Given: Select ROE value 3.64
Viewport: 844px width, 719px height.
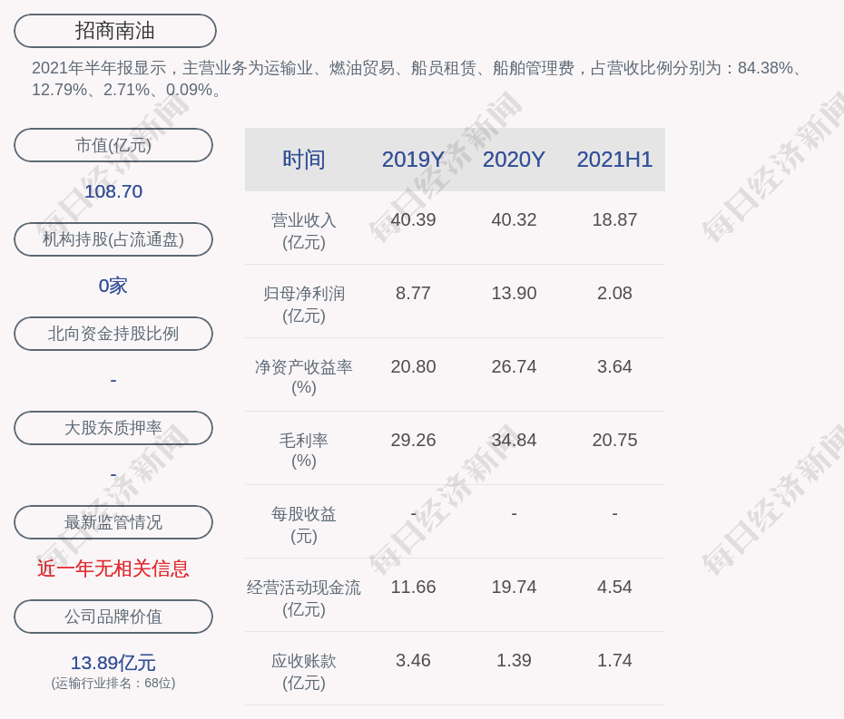Looking at the screenshot, I should (614, 367).
